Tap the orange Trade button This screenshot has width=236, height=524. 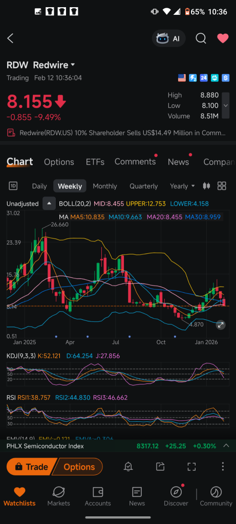(31, 467)
